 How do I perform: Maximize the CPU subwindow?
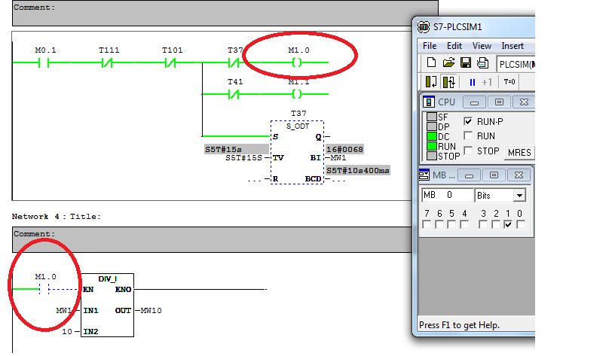tap(499, 102)
